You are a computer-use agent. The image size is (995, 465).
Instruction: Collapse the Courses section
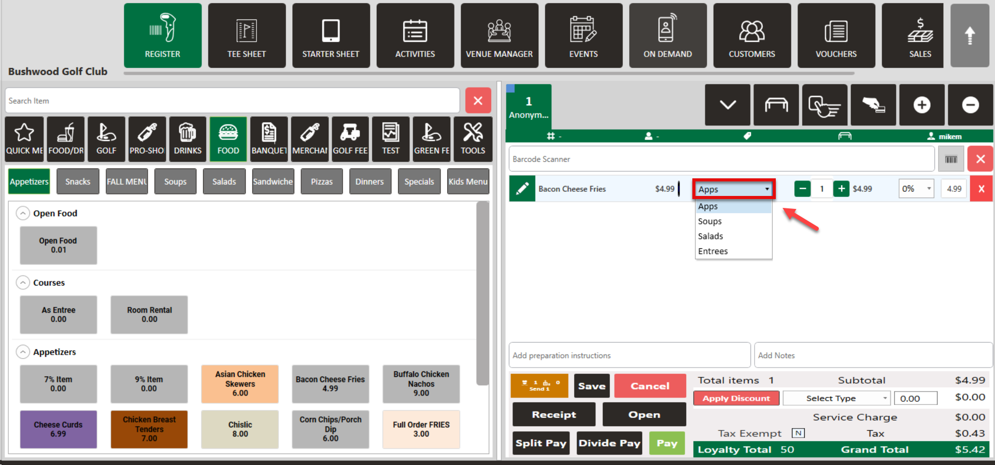pyautogui.click(x=23, y=283)
